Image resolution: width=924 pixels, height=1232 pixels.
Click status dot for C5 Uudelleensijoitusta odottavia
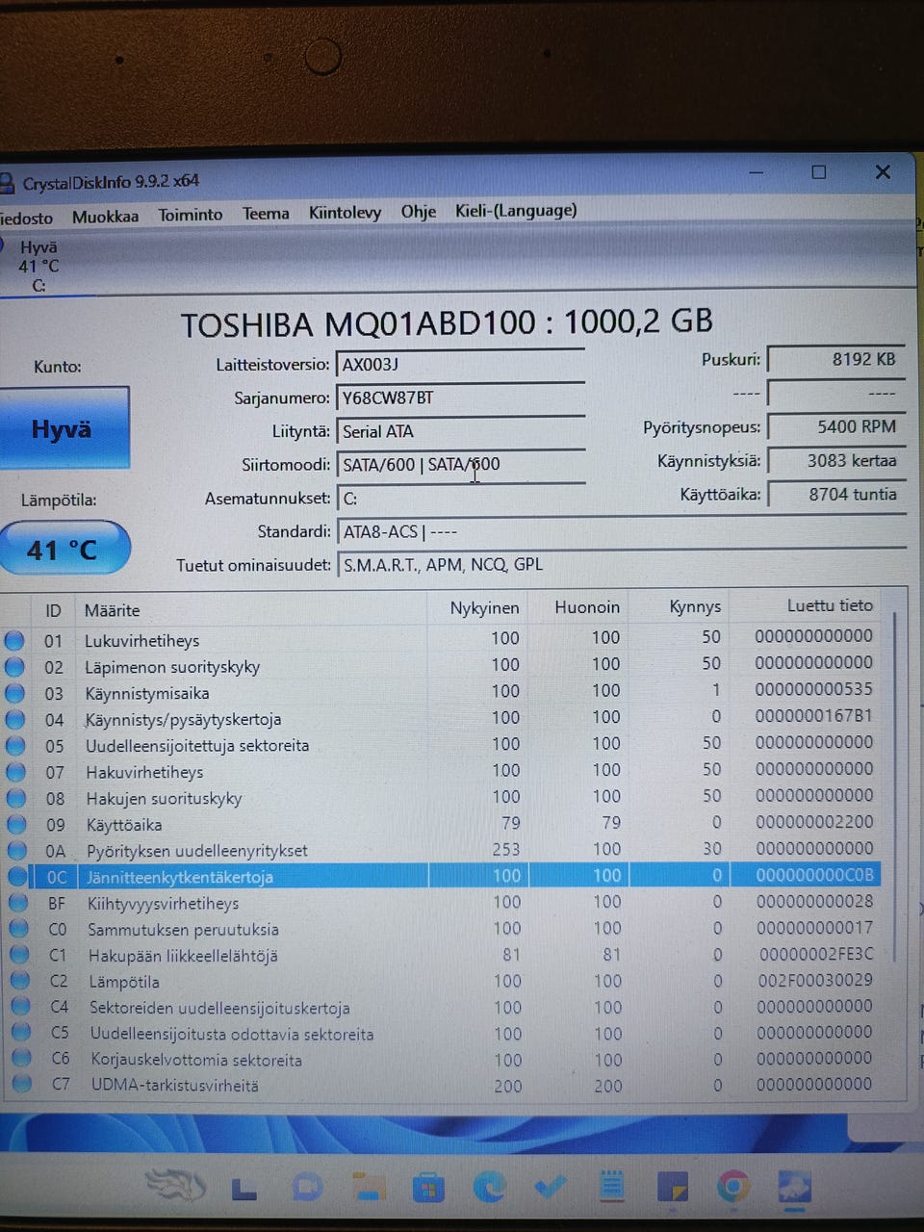click(x=21, y=1033)
